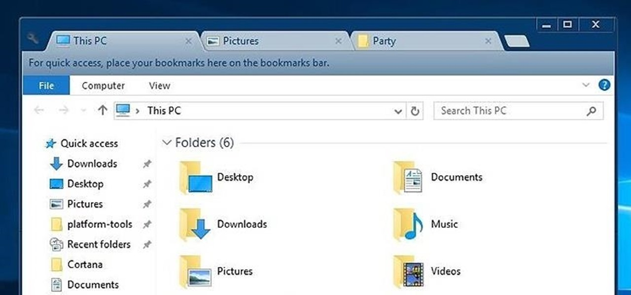Unpin platform-tools from the sidebar
The image size is (631, 295).
146,224
